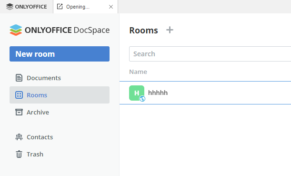This screenshot has height=176, width=291.
Task: Select the Rooms grid icon in sidebar
Action: pyautogui.click(x=19, y=95)
